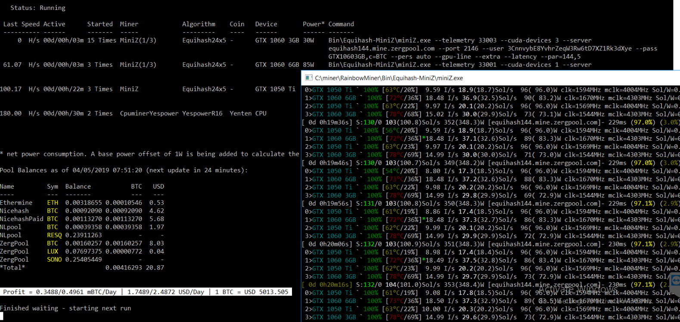680x322 pixels.
Task: Click '352(348.3)W' power total in miniZ
Action: tap(465, 122)
